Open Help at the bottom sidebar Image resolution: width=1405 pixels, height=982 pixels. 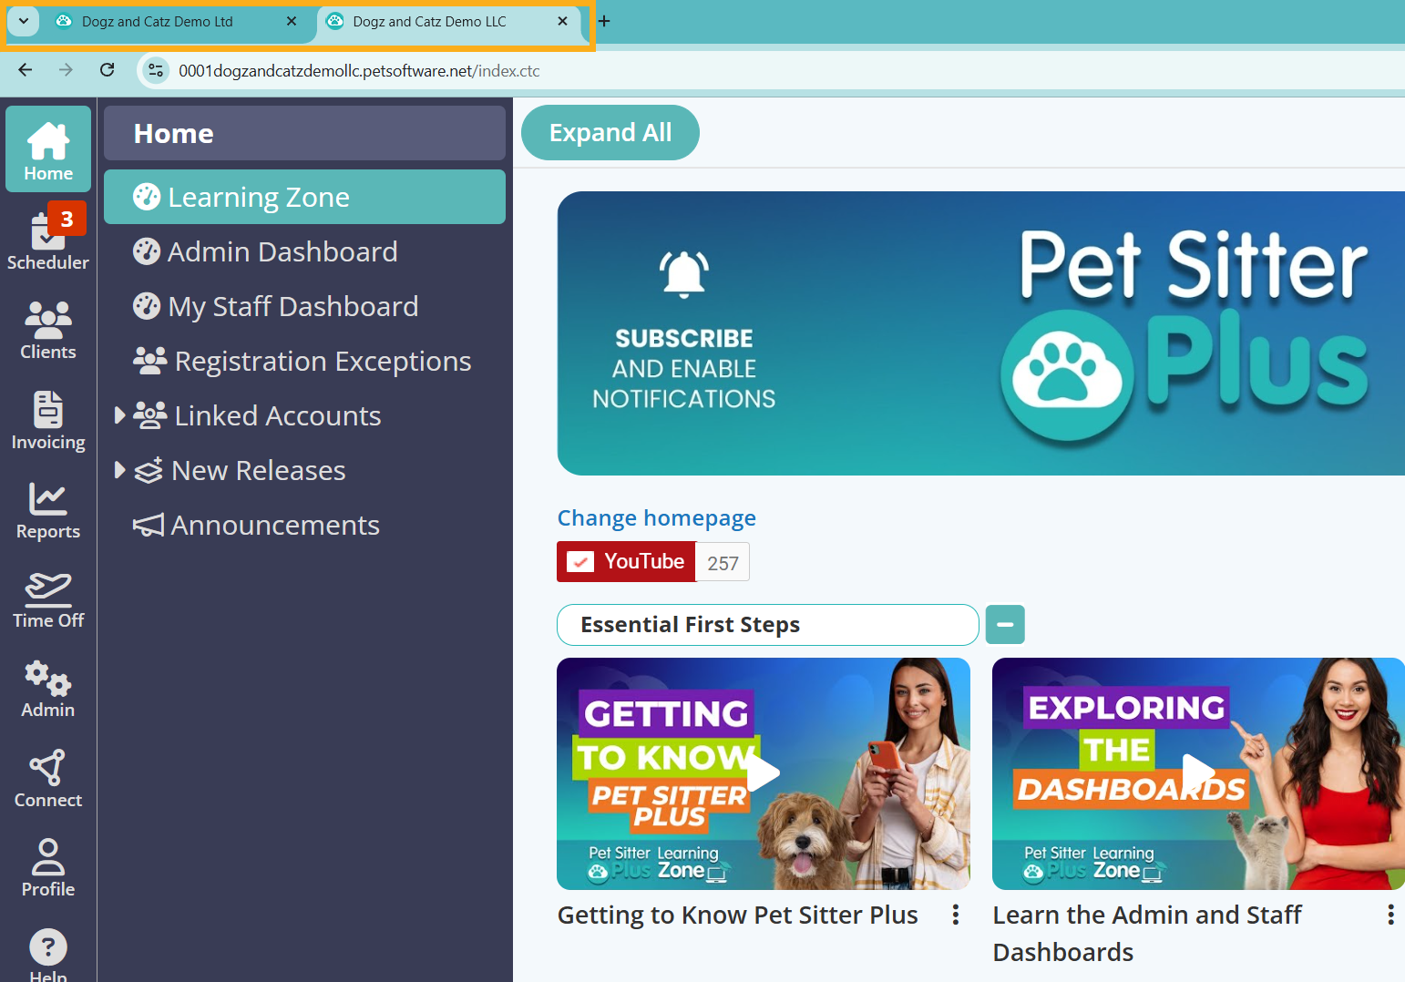pos(47,952)
